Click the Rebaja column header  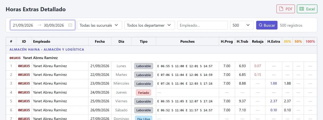[258, 41]
